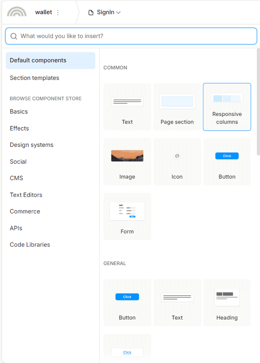Browse the Design systems category

(32, 145)
